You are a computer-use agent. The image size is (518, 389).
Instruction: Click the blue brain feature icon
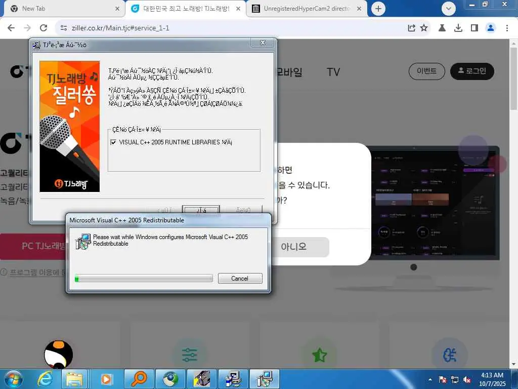pos(450,355)
